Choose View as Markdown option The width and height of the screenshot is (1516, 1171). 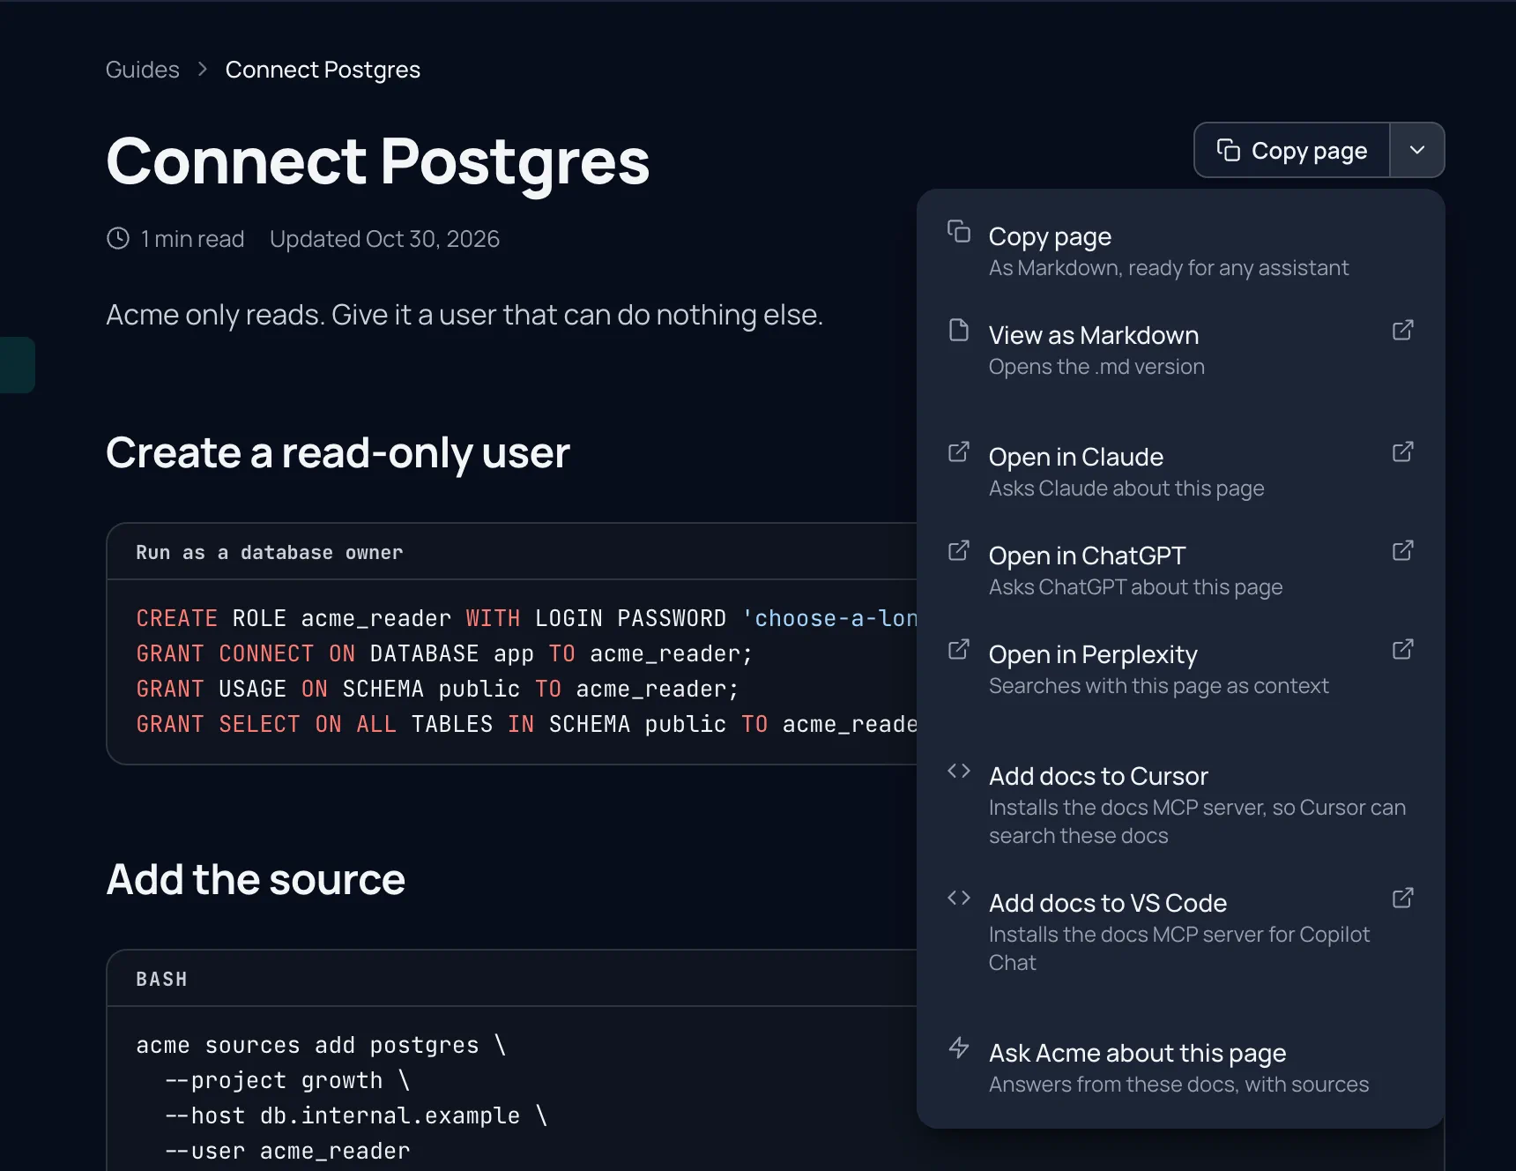[x=1181, y=350]
